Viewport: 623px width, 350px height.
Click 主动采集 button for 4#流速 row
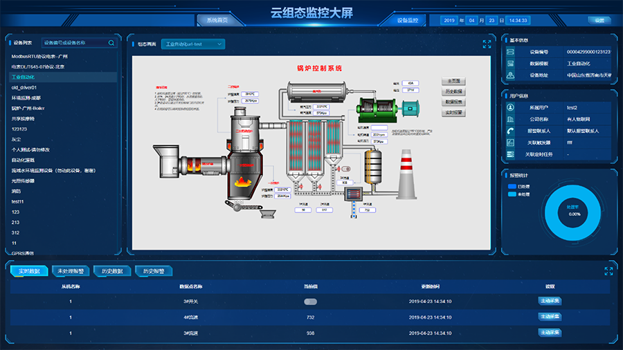pos(550,317)
